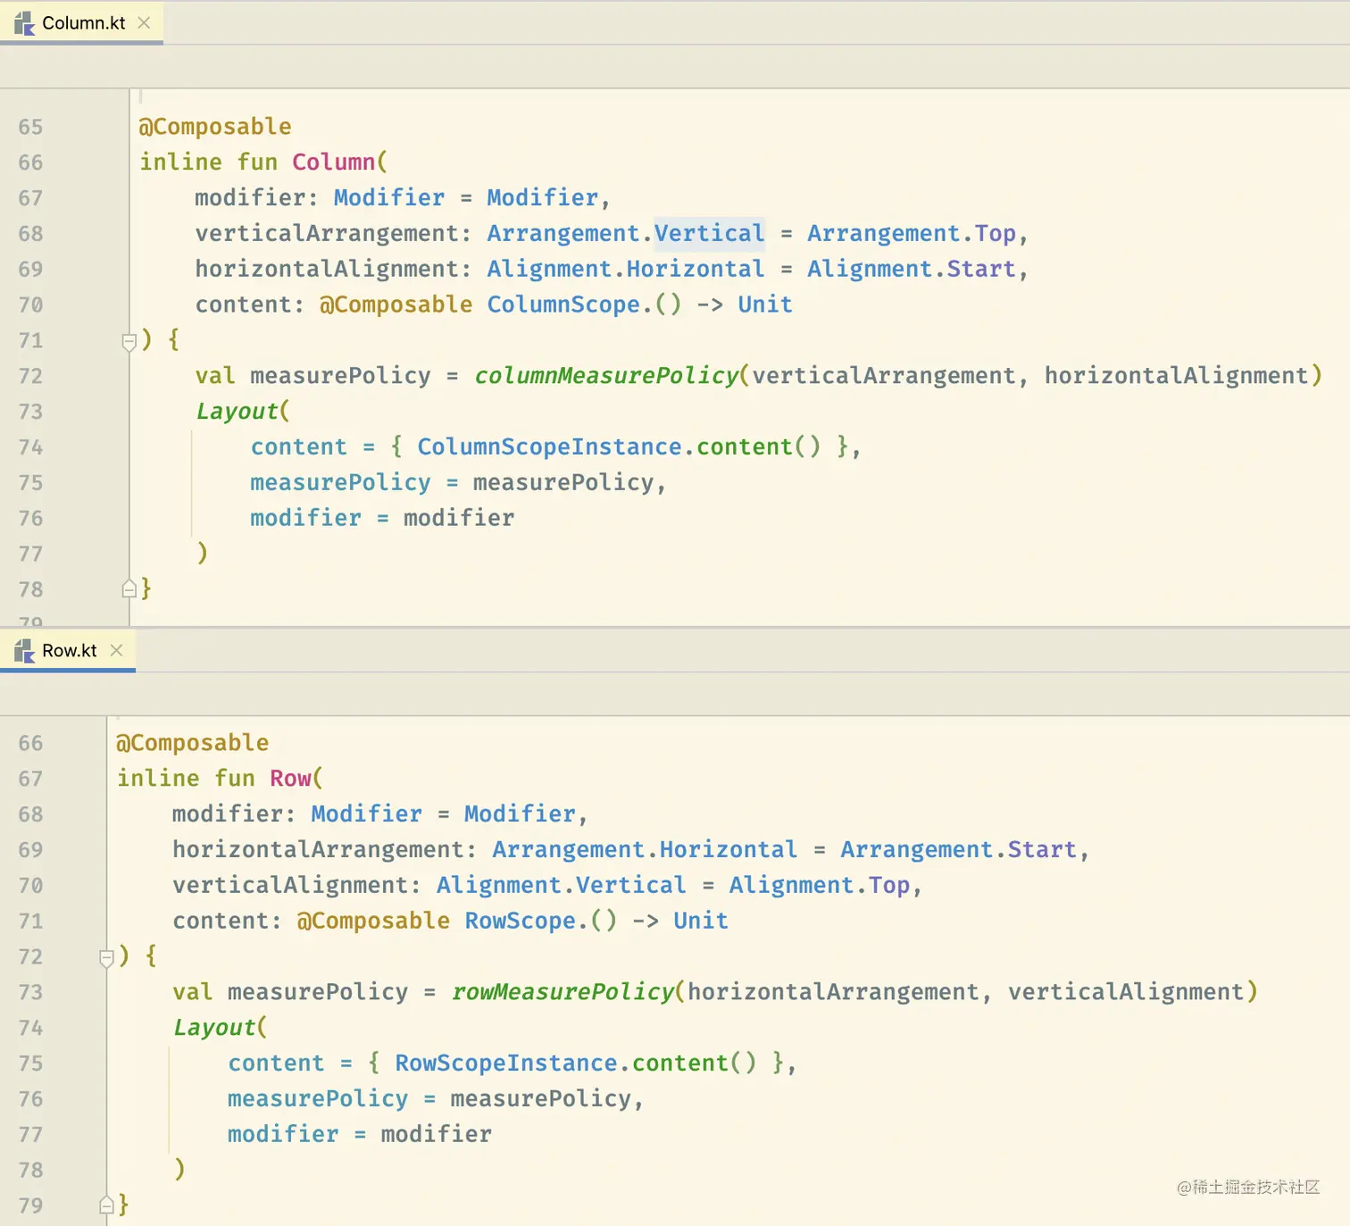Switch to the Column.kt tab
The image size is (1350, 1226).
click(81, 23)
